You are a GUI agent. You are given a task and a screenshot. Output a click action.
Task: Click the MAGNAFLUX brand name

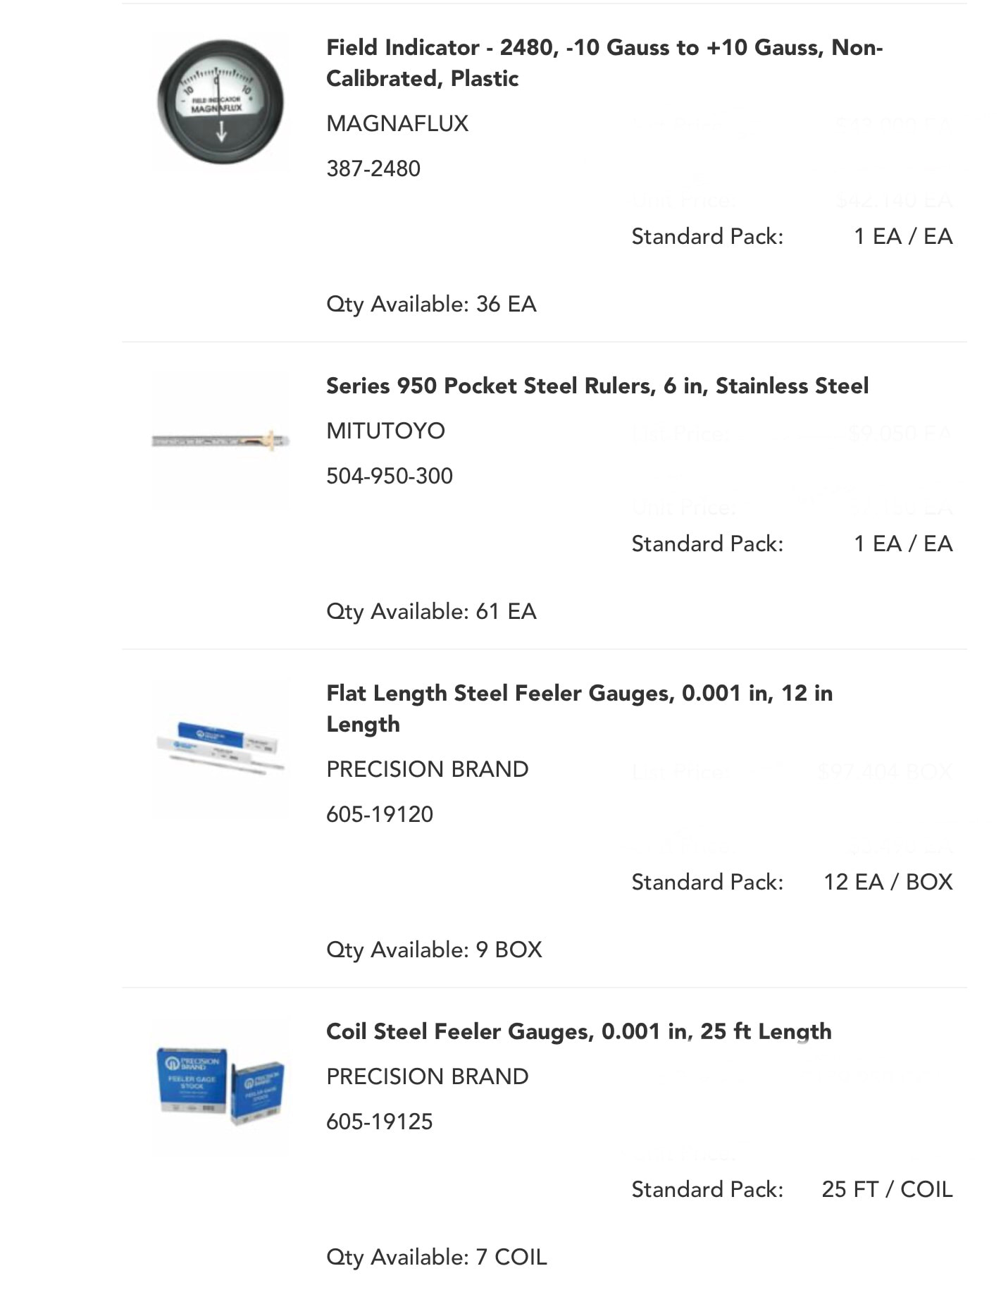tap(397, 123)
